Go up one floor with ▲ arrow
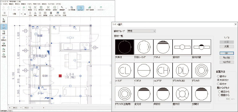This screenshot has width=238, height=112. pyautogui.click(x=25, y=14)
